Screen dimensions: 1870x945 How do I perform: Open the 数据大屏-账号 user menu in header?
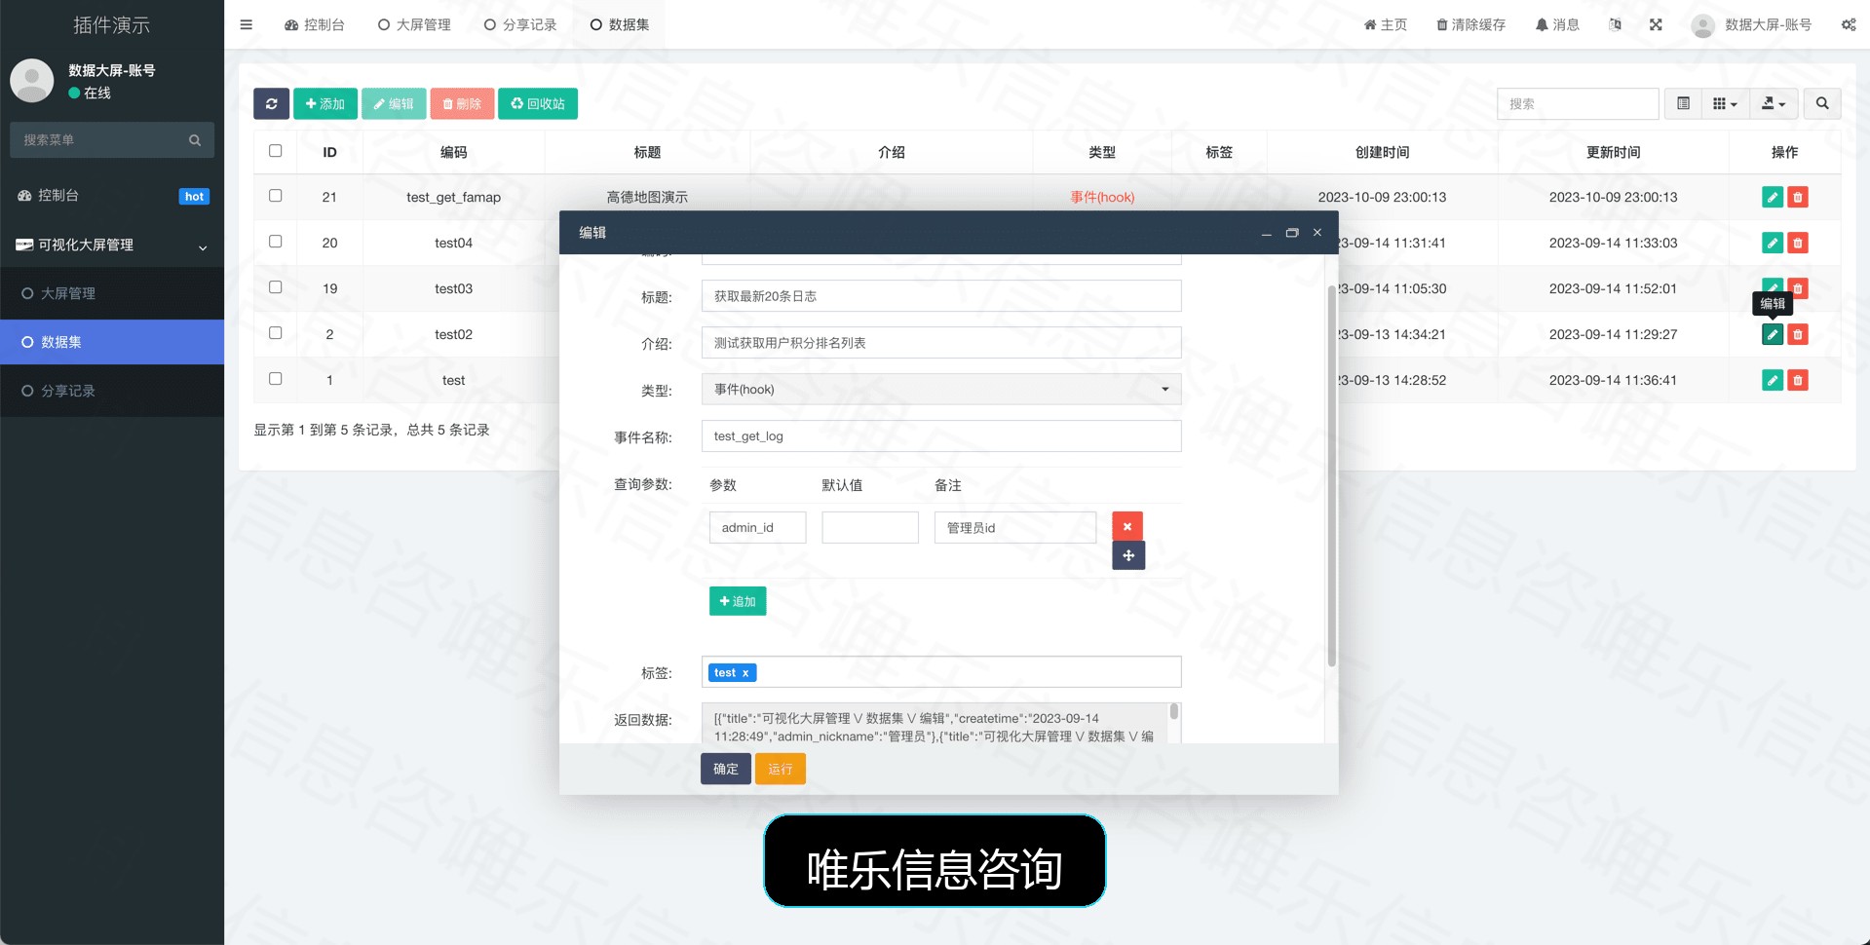point(1752,24)
